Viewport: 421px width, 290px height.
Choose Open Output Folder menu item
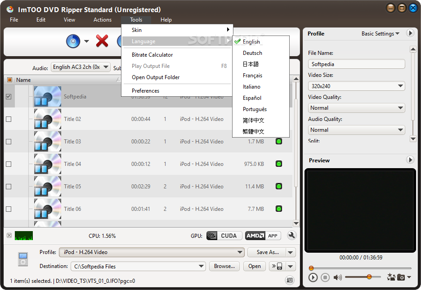(x=177, y=77)
